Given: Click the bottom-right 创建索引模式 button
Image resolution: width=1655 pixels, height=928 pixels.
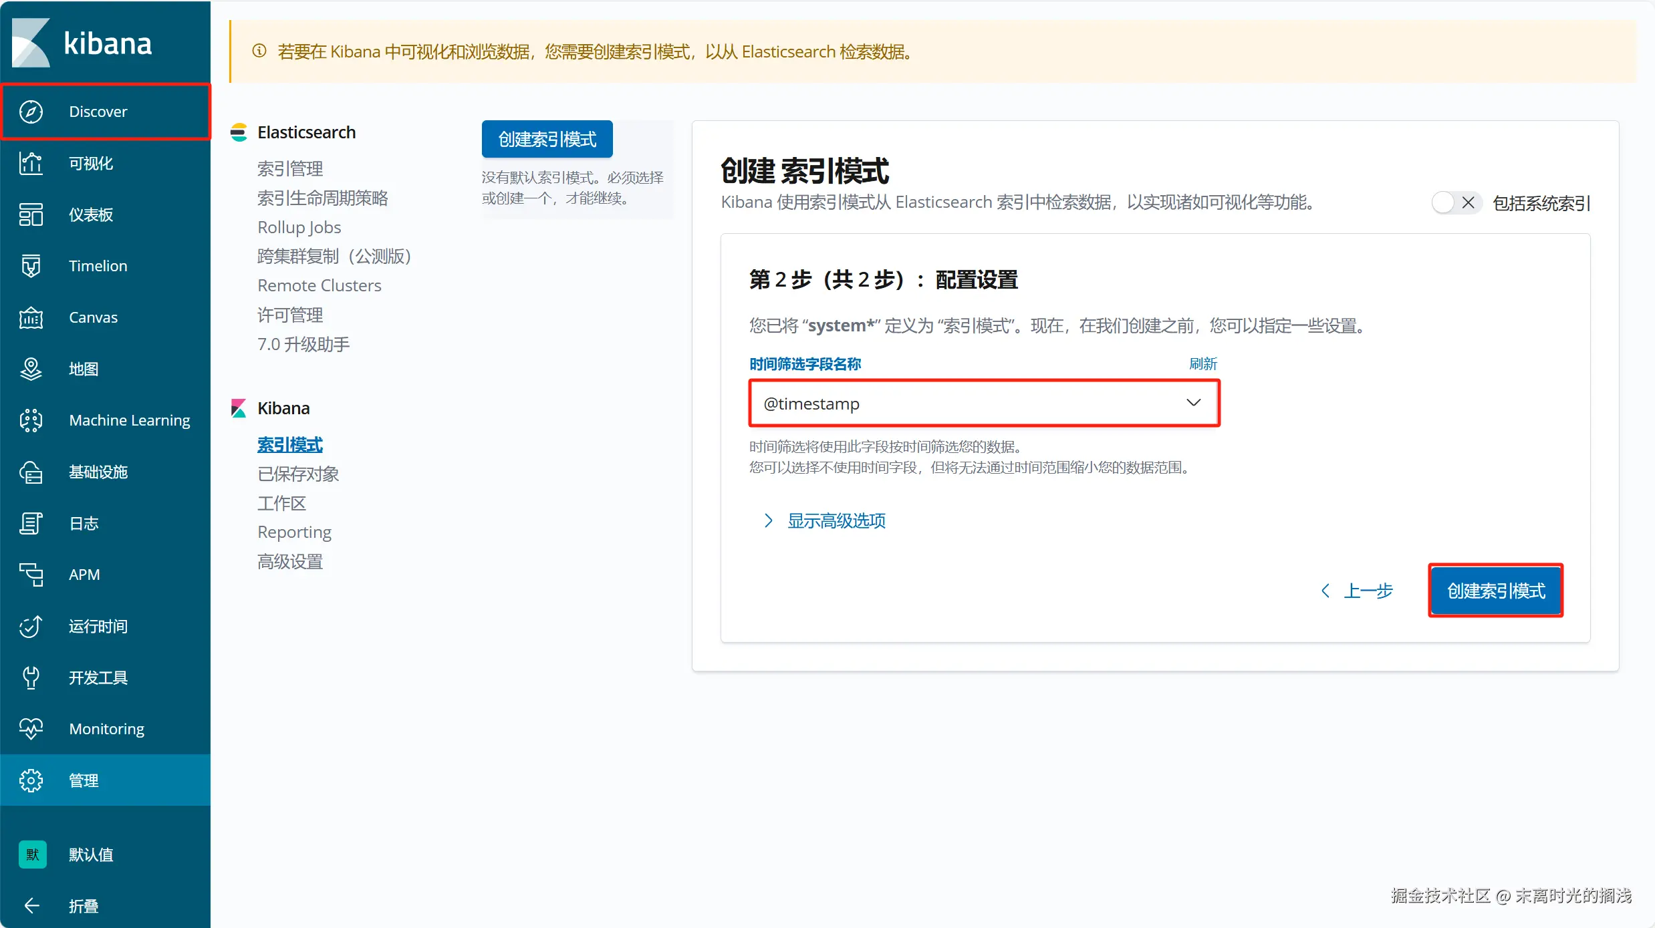Looking at the screenshot, I should click(1495, 591).
